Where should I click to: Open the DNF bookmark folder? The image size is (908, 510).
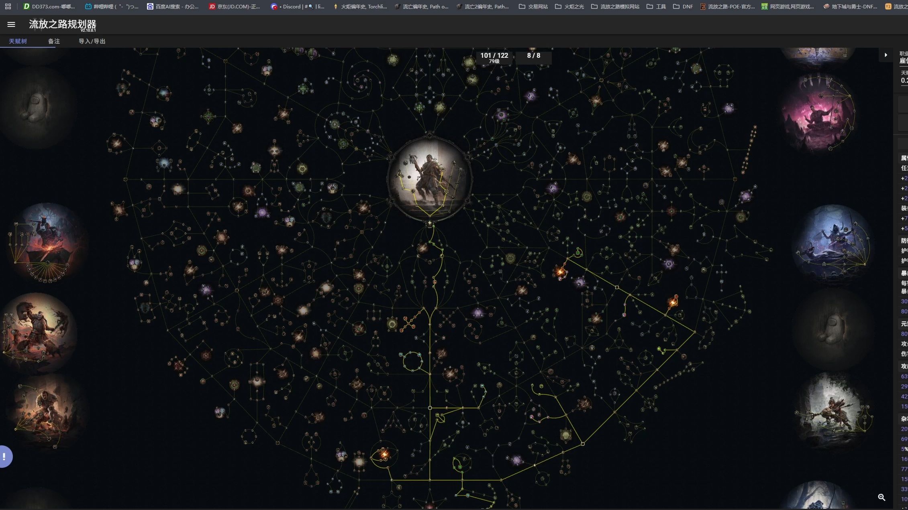tap(683, 6)
